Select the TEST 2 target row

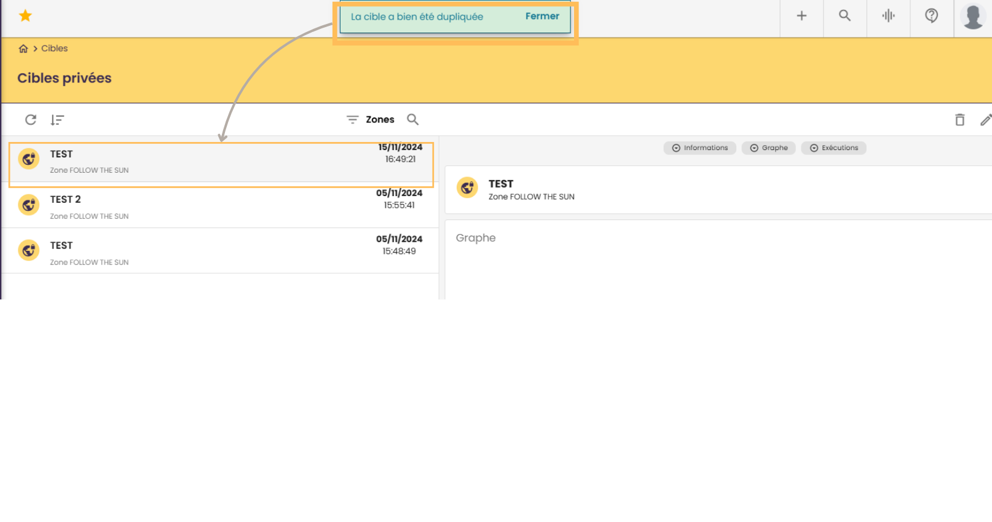[x=221, y=205]
